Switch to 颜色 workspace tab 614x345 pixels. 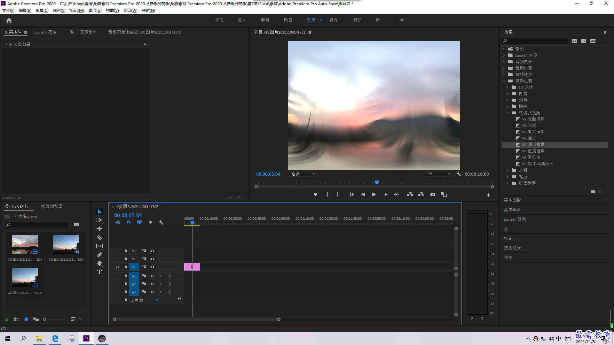pos(288,20)
